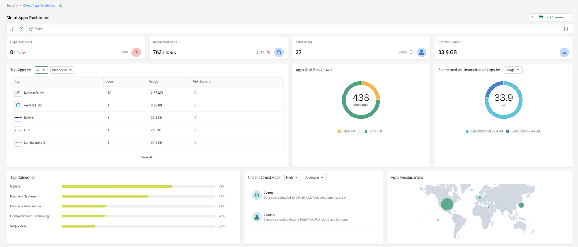The image size is (578, 247).
Task: Click the 15 New discovered apps text
Action: point(171,53)
